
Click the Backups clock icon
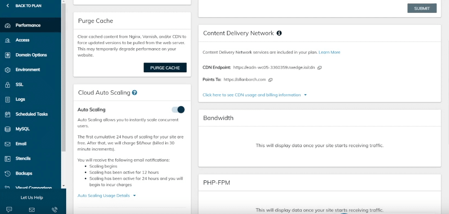[x=8, y=173]
